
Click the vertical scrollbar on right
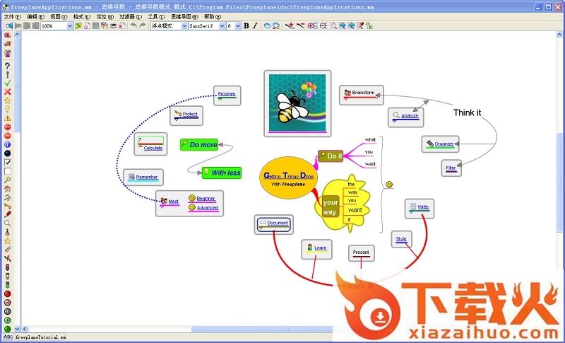tap(559, 182)
